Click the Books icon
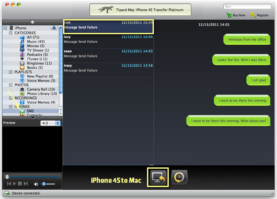The height and width of the screenshot is (199, 277). [x=22, y=67]
